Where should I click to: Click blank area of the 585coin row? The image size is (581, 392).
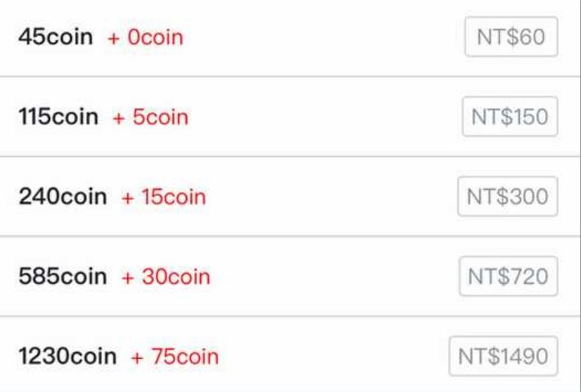tap(331, 277)
